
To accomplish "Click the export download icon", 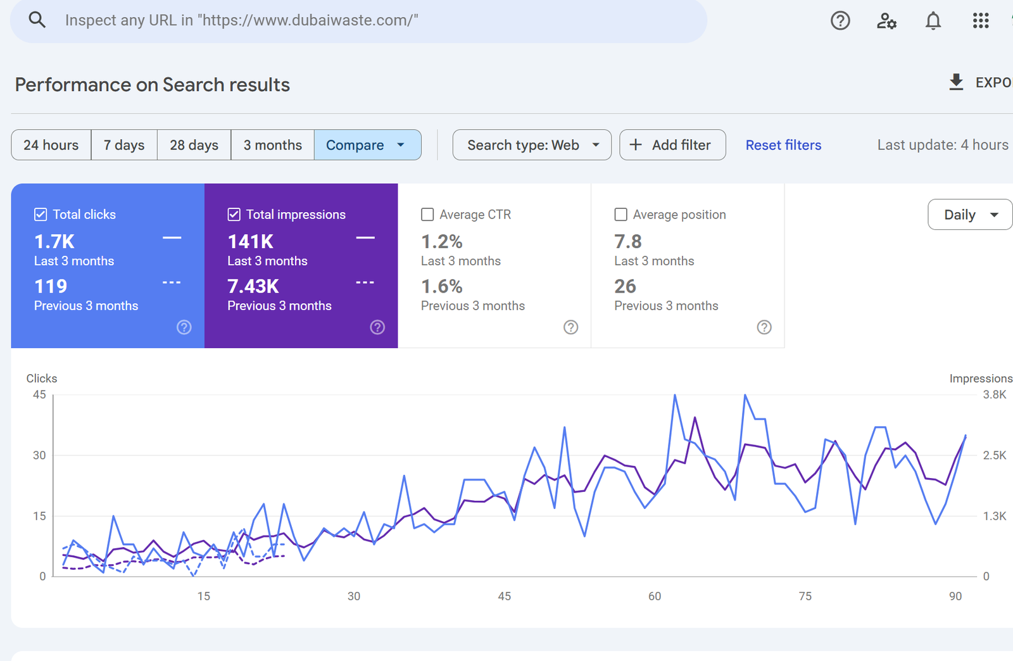I will (x=956, y=82).
